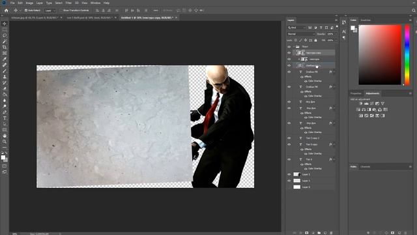Toggle the Auto-Select checkbox

pyautogui.click(x=26, y=10)
